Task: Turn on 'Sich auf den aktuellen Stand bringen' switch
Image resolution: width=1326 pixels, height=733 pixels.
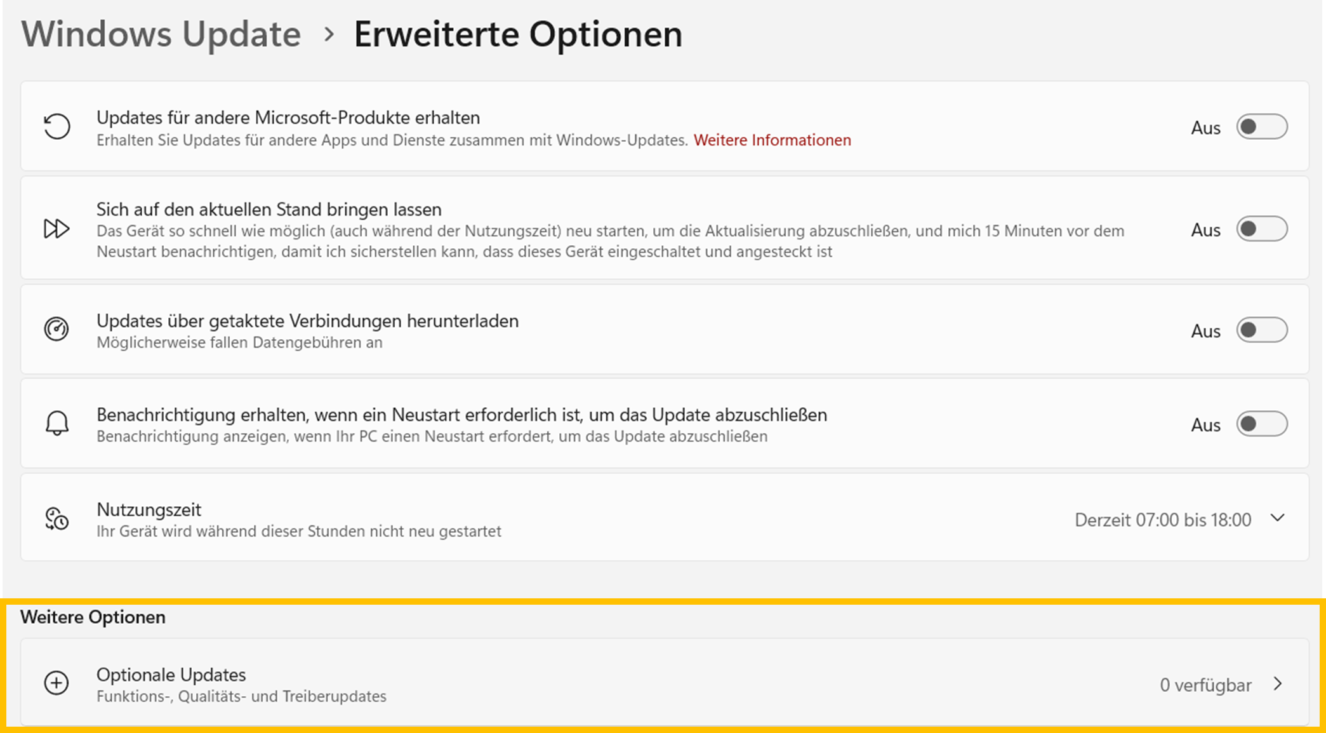Action: pos(1261,229)
